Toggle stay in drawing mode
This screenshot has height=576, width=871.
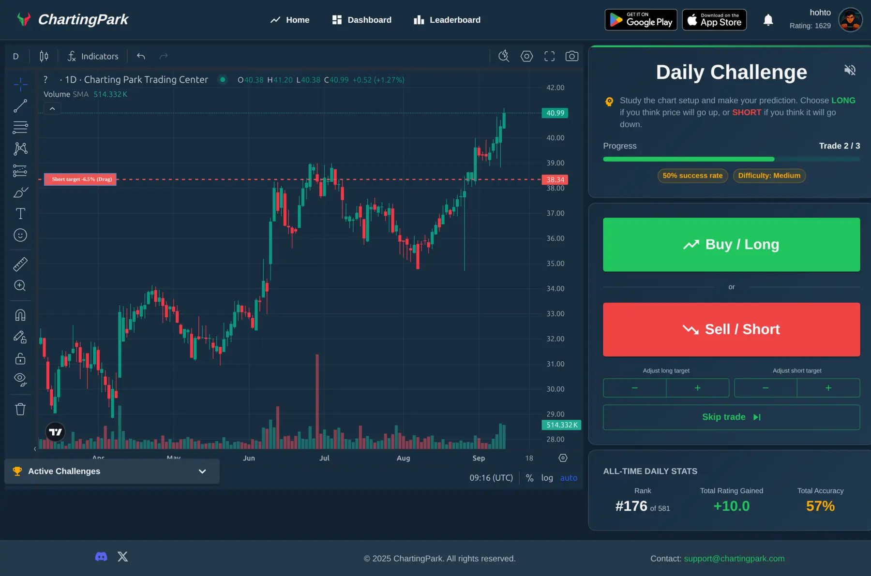pos(20,337)
